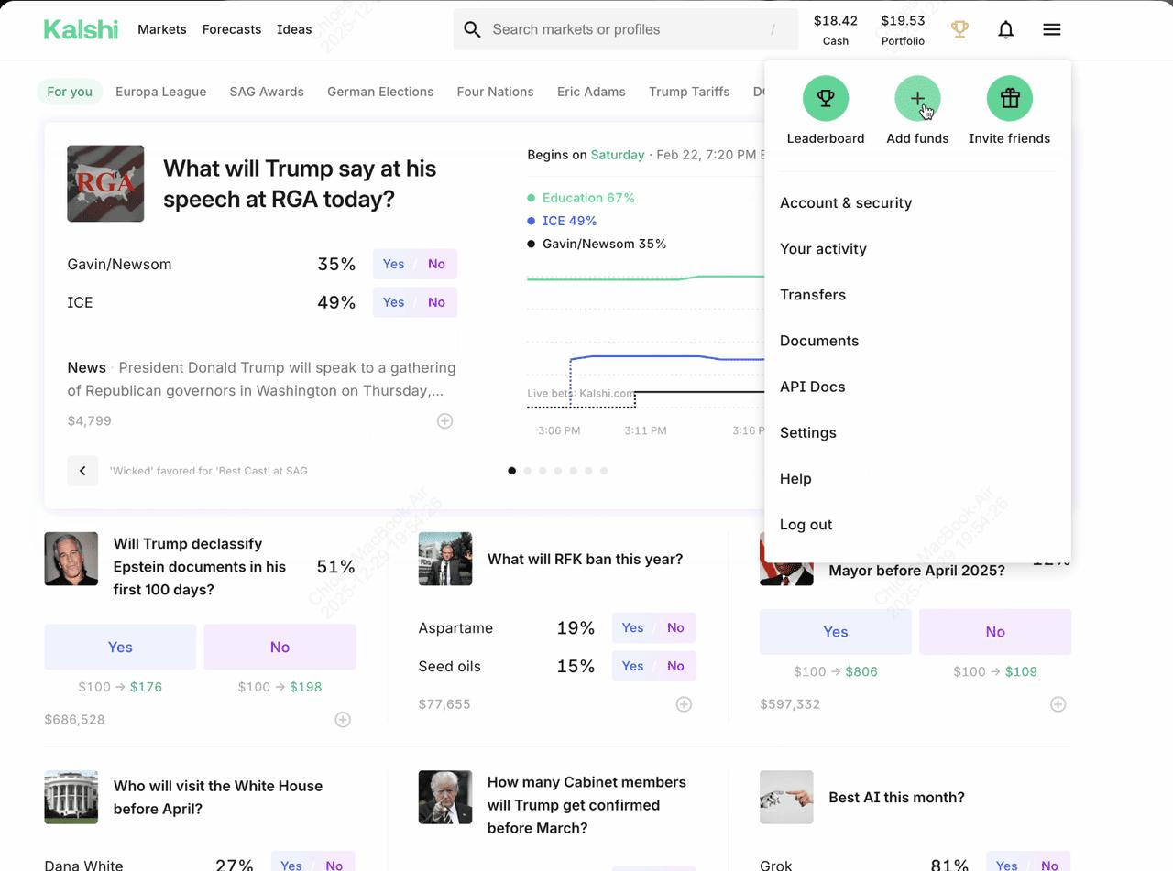Click Yes on Epstein documents market
The image size is (1173, 871).
click(120, 647)
